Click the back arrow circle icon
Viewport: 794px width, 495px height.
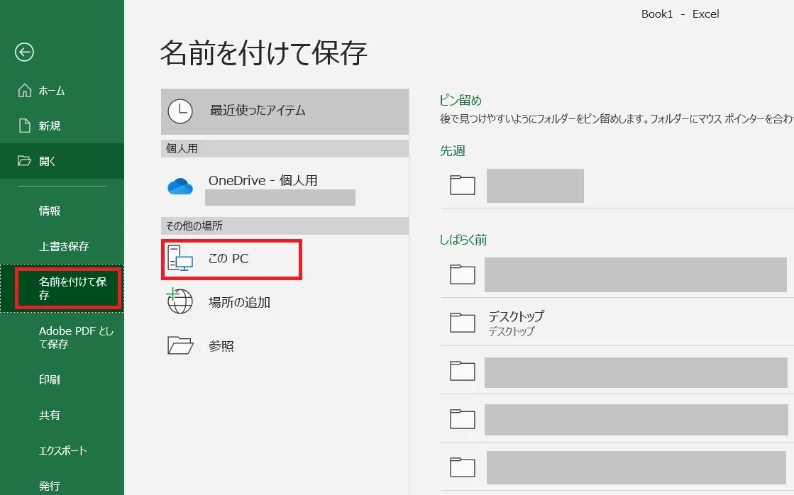24,52
